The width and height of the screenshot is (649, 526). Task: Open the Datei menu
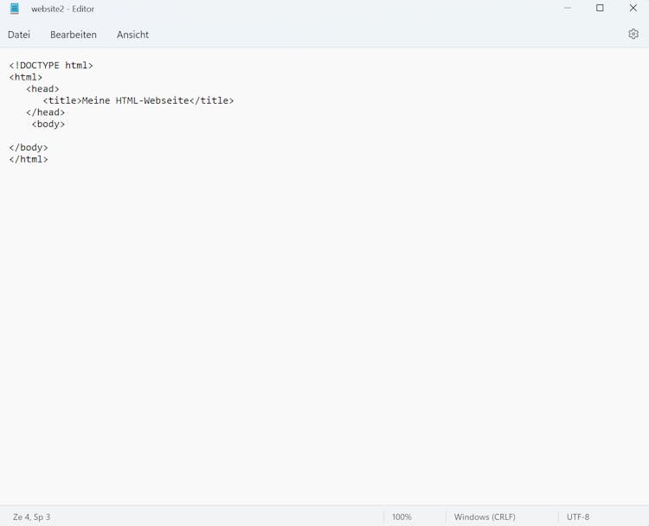(x=19, y=35)
